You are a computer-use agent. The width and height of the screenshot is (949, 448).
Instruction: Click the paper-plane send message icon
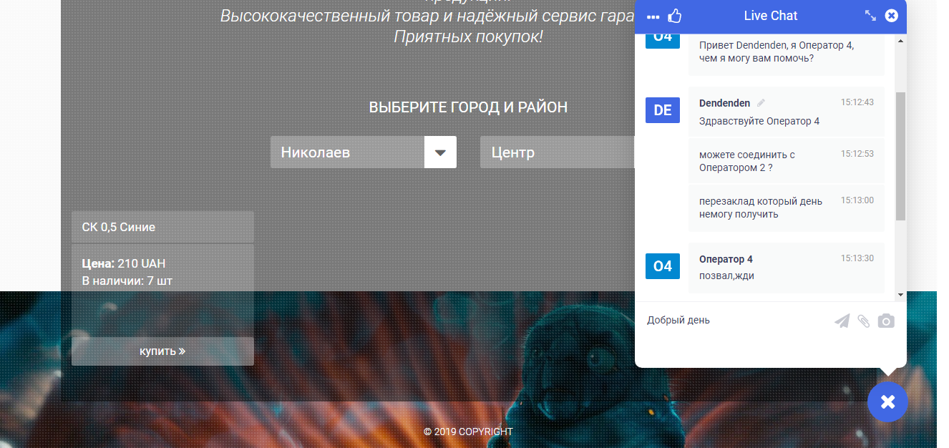(842, 321)
